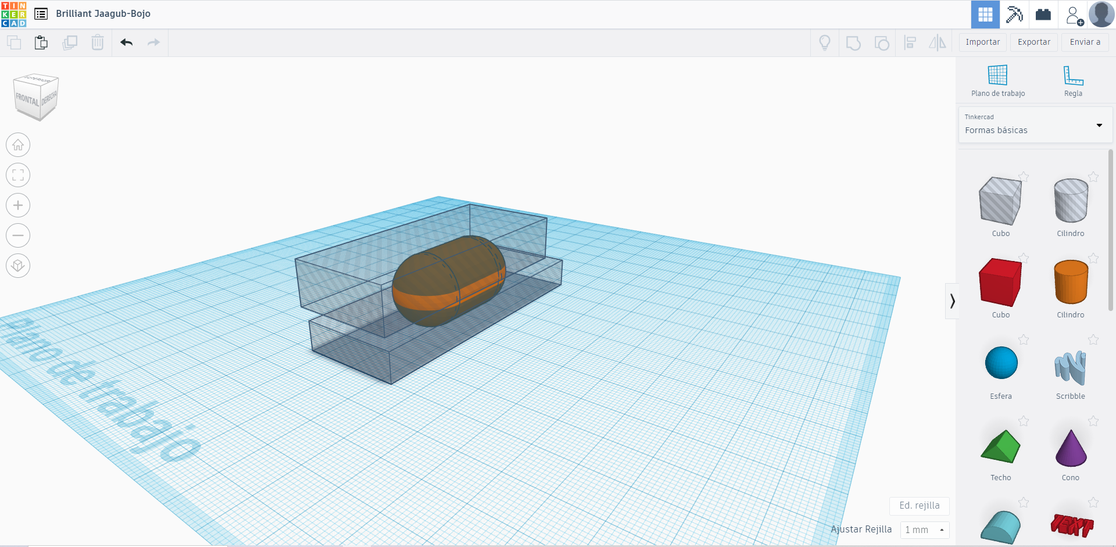
Task: Click the Importar button
Action: [983, 42]
